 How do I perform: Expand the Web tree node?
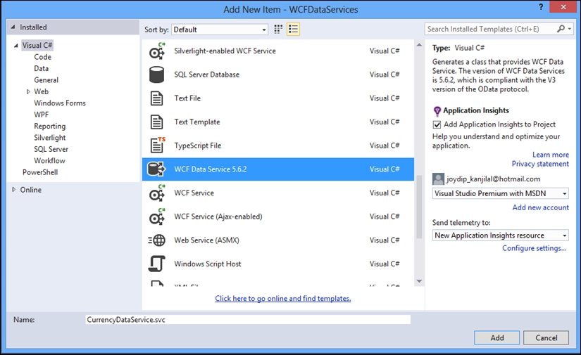28,91
